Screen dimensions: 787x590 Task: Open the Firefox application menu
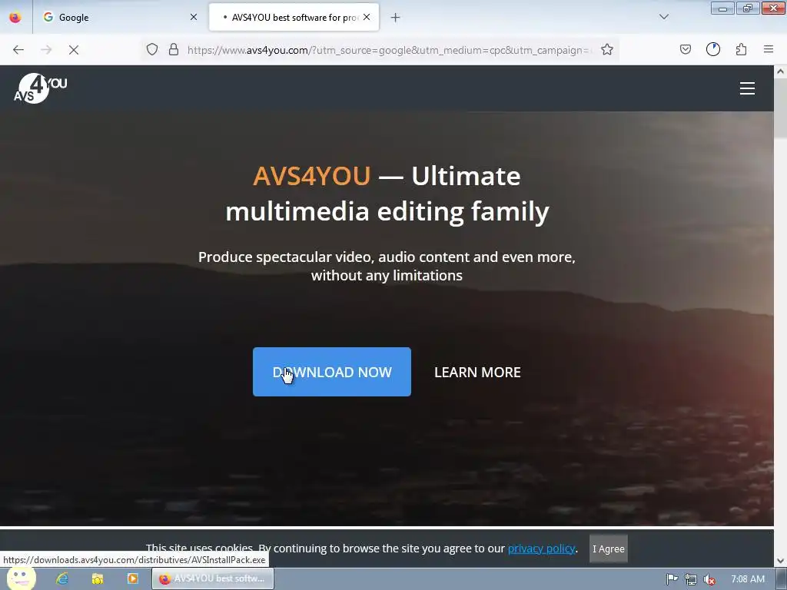[769, 49]
